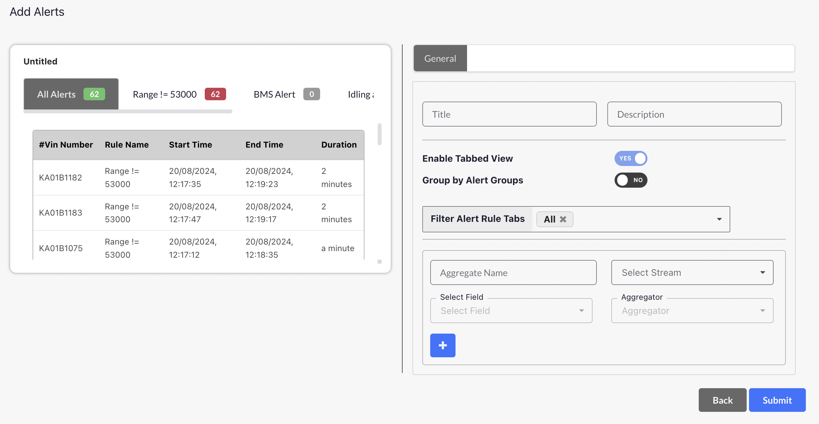Click the Submit button
This screenshot has width=819, height=424.
pos(777,400)
